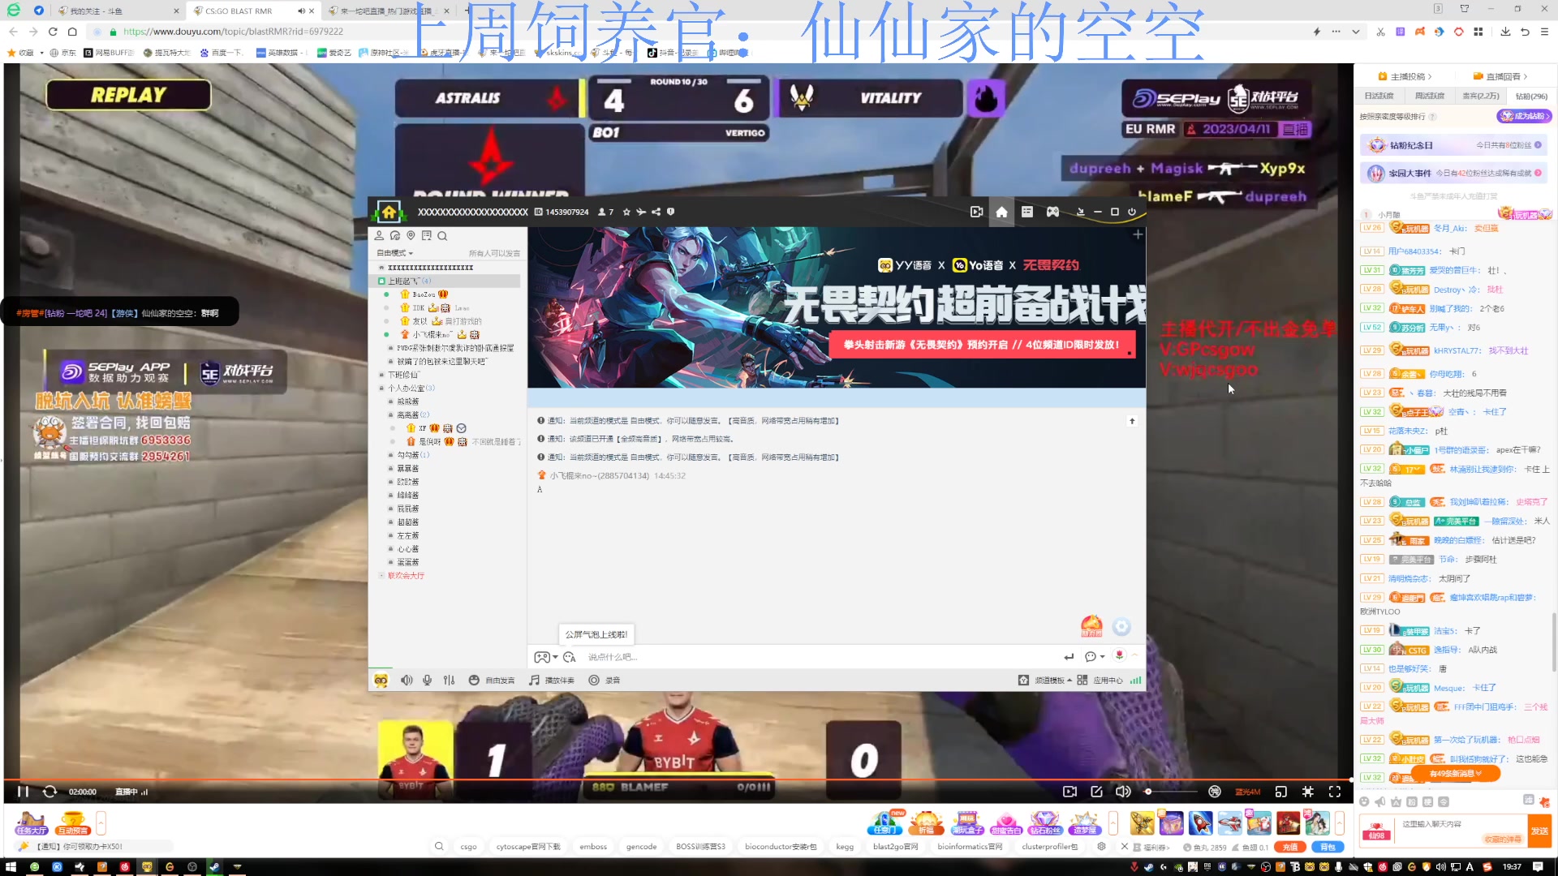This screenshot has height=876, width=1558.
Task: Start 录音 recording in YY
Action: coord(605,680)
